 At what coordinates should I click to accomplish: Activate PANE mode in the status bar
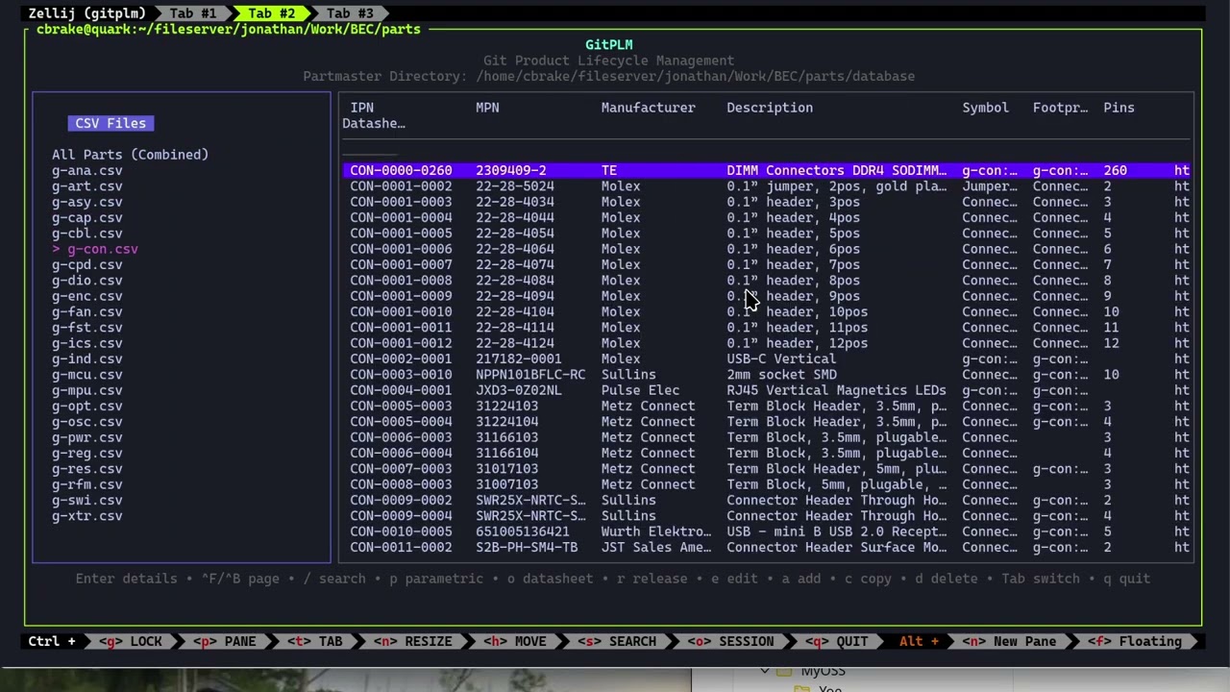click(x=225, y=641)
